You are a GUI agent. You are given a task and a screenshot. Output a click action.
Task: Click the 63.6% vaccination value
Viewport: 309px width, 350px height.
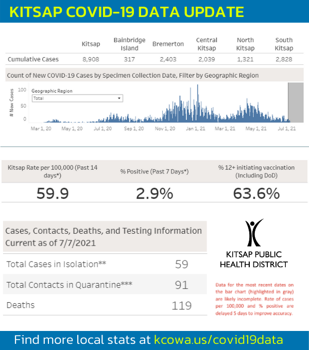click(x=255, y=194)
